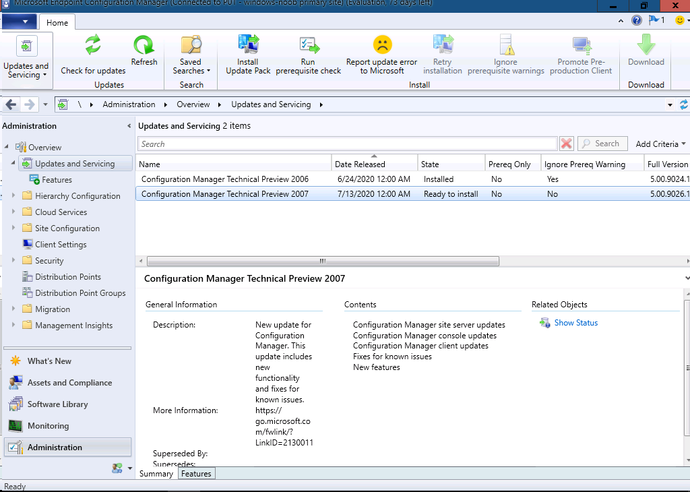Click Administration in the breadcrumb path
Screen dimensions: 690x492
click(129, 104)
